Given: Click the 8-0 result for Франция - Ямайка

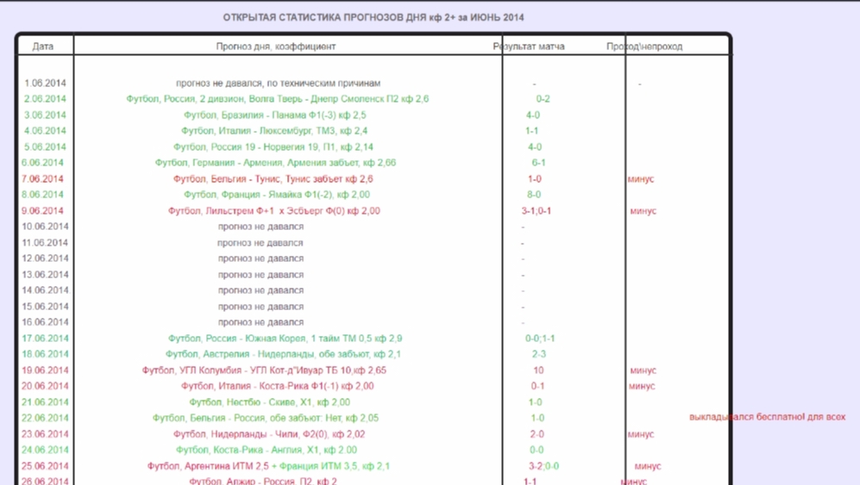Looking at the screenshot, I should [x=533, y=195].
